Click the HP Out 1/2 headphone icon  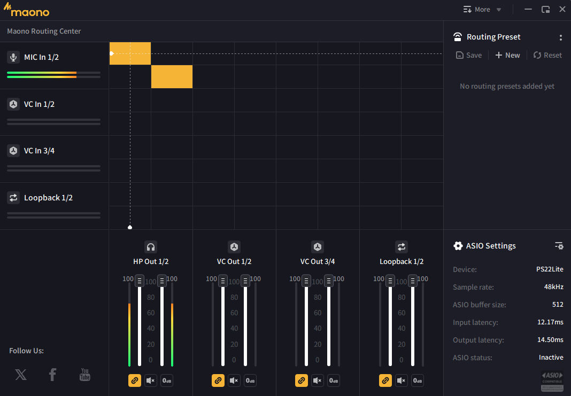(x=151, y=247)
